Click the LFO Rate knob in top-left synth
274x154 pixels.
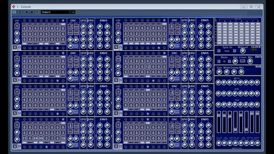[x=83, y=27]
